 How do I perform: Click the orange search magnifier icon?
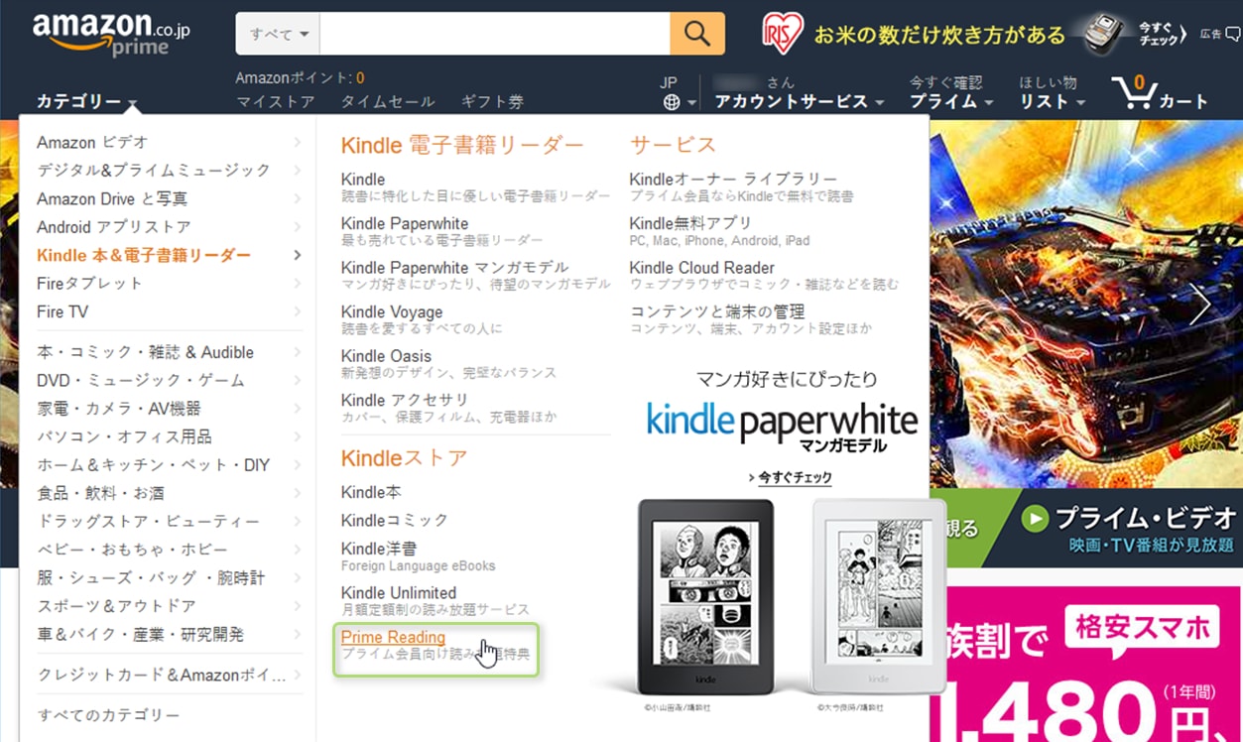click(x=696, y=33)
